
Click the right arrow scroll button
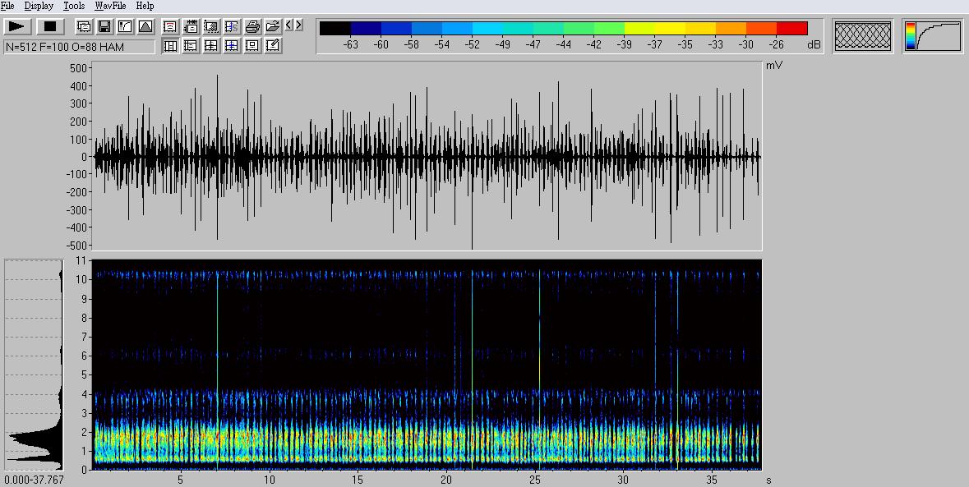click(x=298, y=26)
